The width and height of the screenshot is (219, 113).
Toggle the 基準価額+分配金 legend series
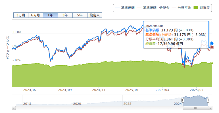[x=153, y=8]
